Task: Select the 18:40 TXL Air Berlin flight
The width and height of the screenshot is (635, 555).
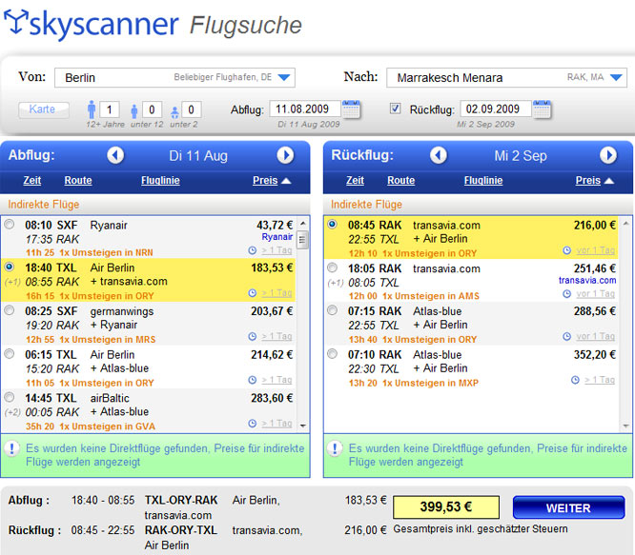Action: 9,267
